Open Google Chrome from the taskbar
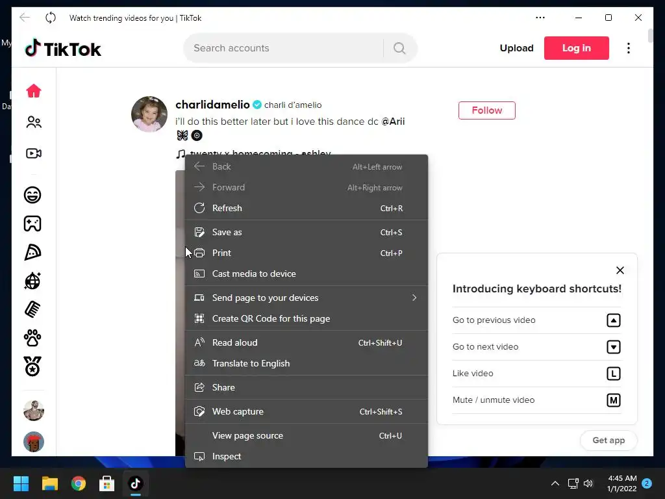 79,483
